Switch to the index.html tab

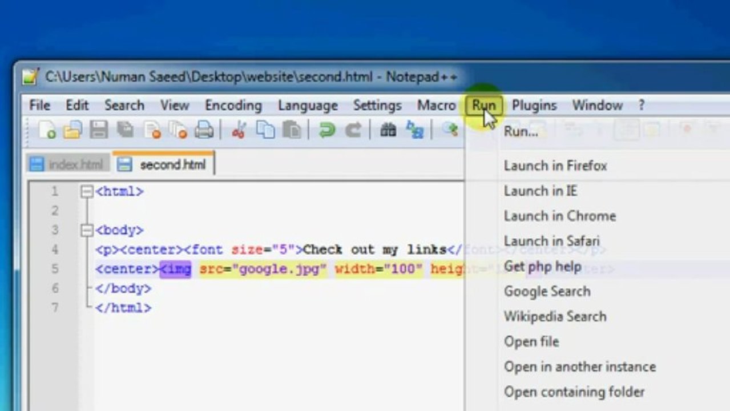68,165
